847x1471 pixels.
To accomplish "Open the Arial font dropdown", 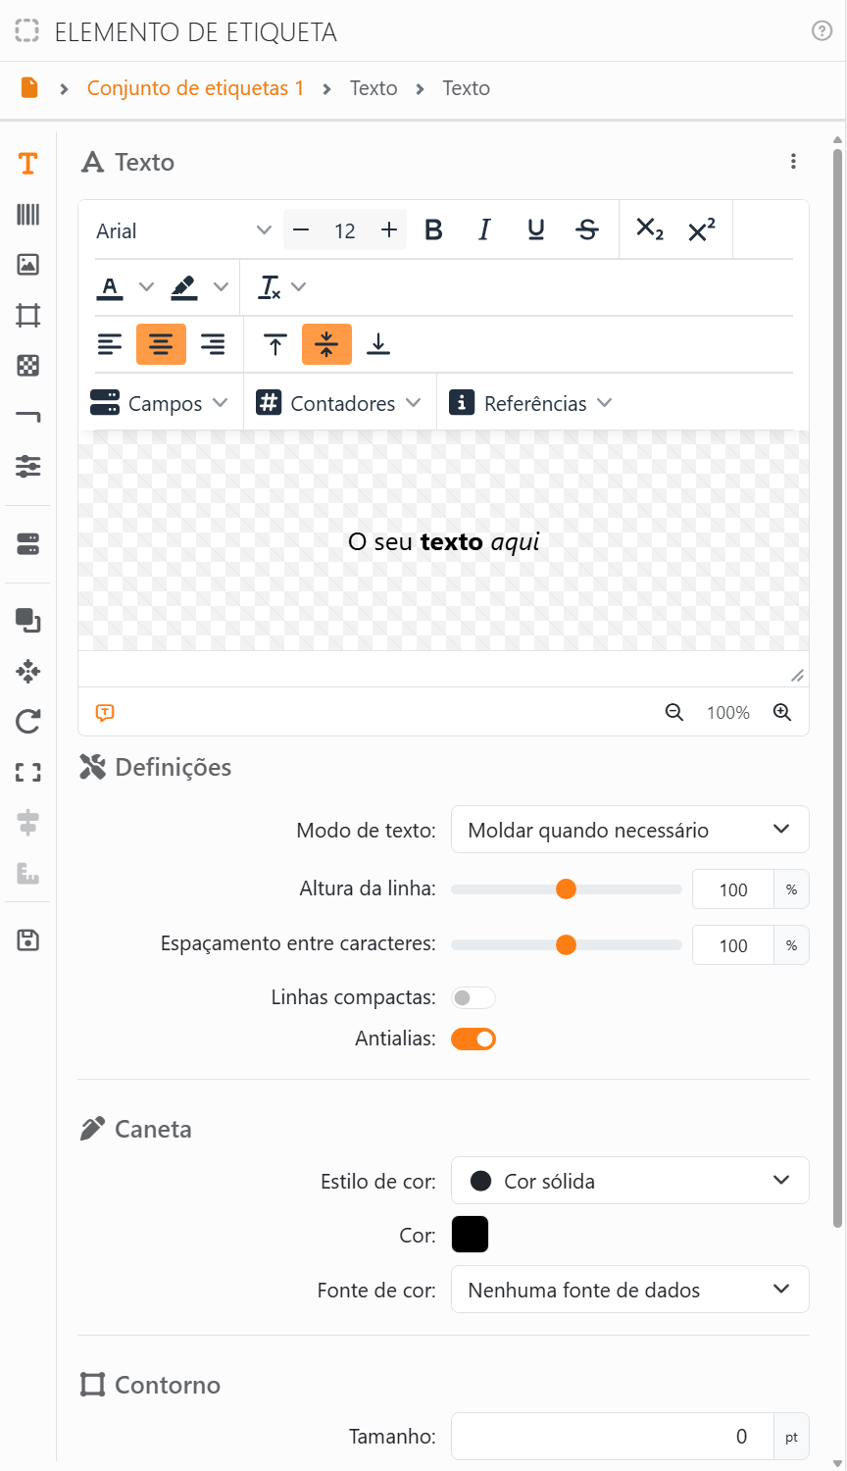I will pyautogui.click(x=183, y=230).
